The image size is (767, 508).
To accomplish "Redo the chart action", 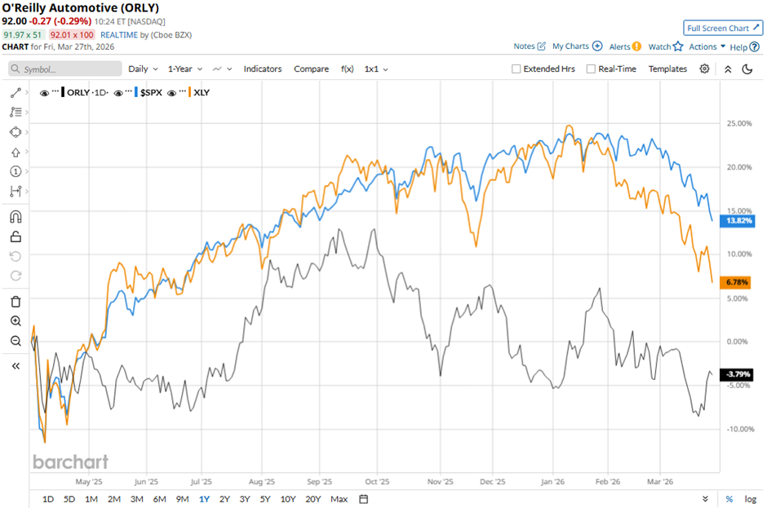I will (x=16, y=276).
